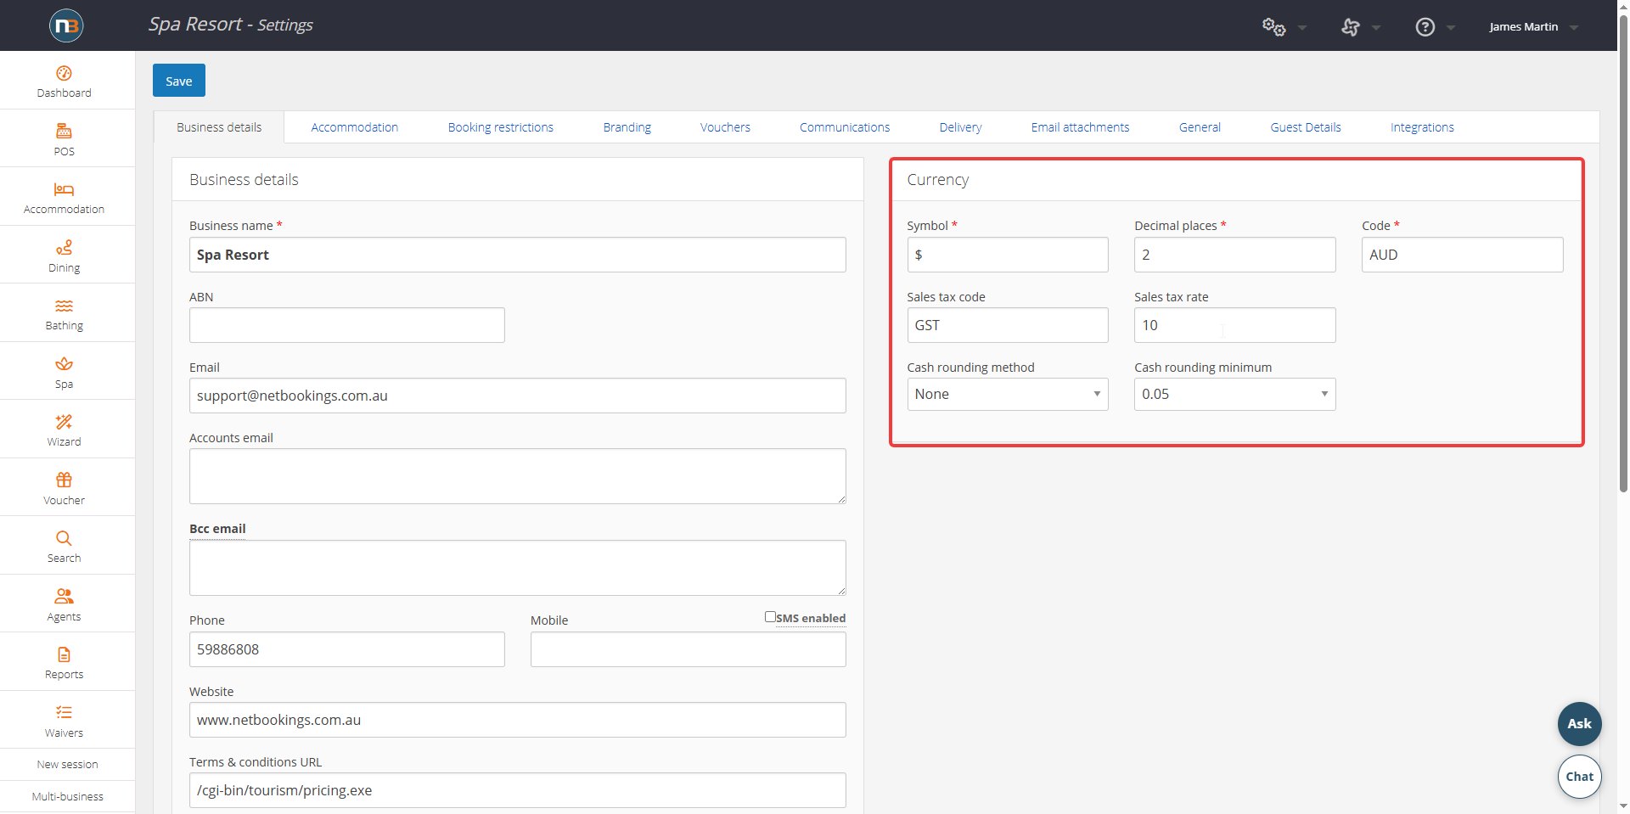Click the Bcc email text area

[518, 568]
